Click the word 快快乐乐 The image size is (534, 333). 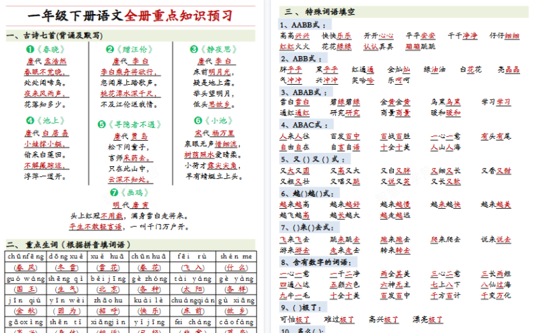coord(336,36)
